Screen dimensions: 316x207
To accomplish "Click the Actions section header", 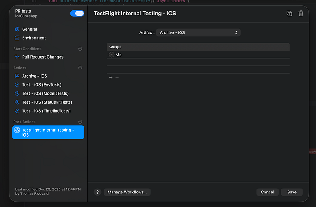I will 20,68.
